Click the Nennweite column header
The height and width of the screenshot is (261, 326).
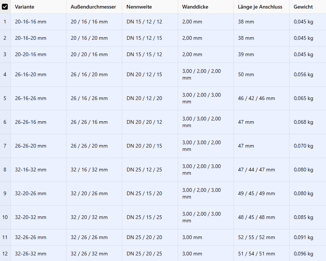(x=150, y=7)
